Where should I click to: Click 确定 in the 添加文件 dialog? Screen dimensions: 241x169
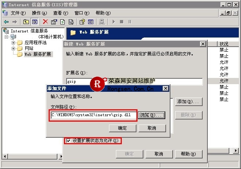click(x=123, y=128)
